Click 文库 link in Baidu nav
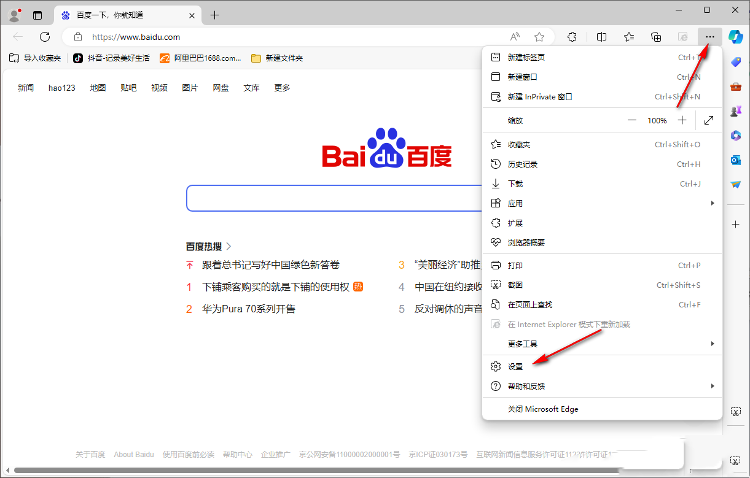 pyautogui.click(x=251, y=88)
